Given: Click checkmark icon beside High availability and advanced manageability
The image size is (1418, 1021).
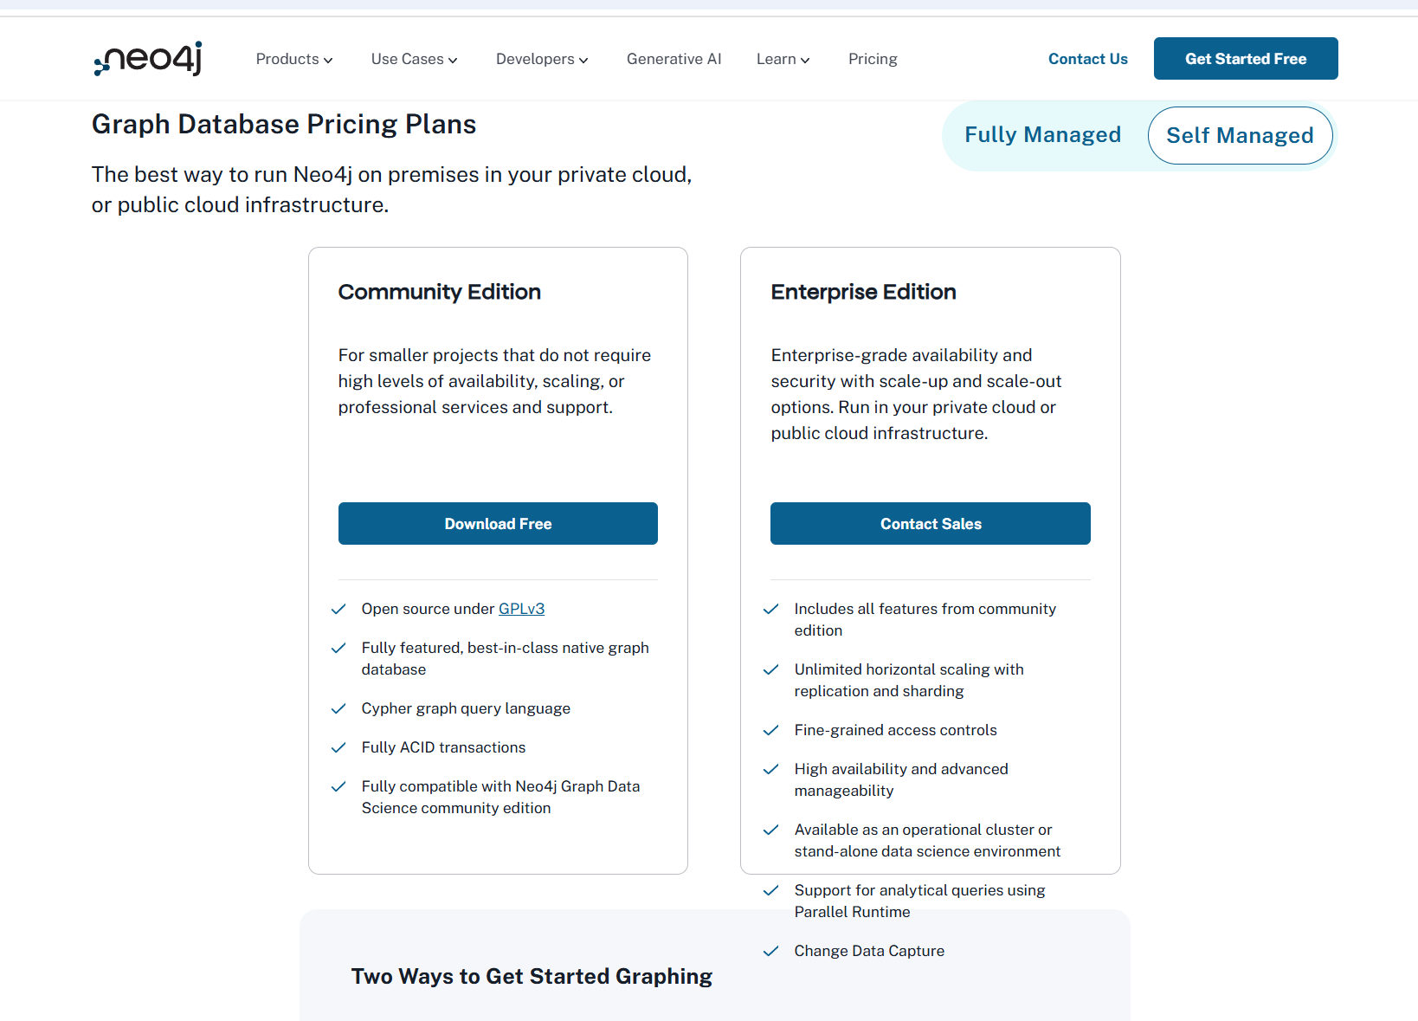Looking at the screenshot, I should 770,769.
